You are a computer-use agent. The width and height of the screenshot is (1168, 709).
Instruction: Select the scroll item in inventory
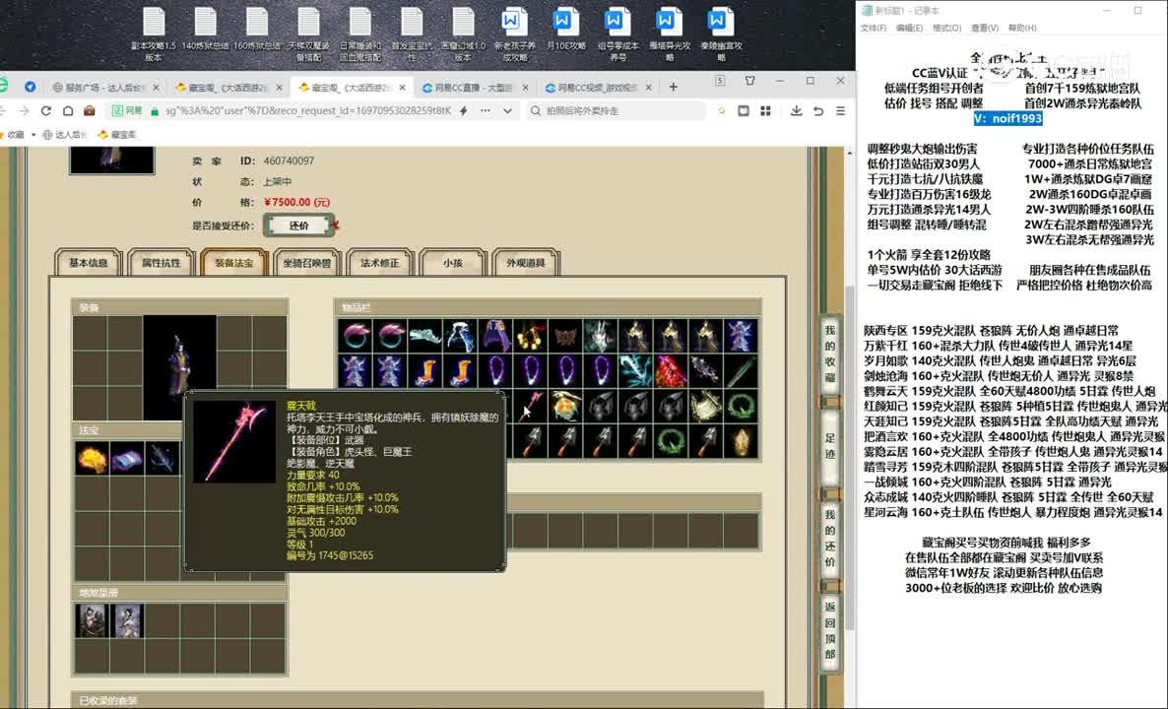[x=706, y=406]
